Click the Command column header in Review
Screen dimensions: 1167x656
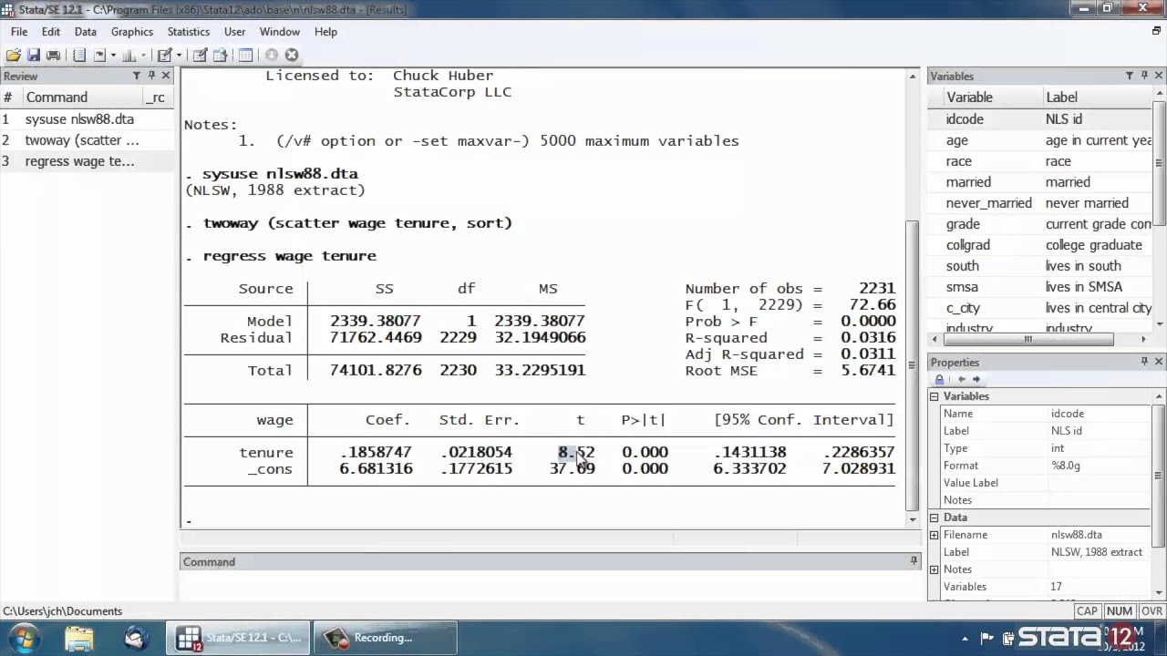point(82,97)
